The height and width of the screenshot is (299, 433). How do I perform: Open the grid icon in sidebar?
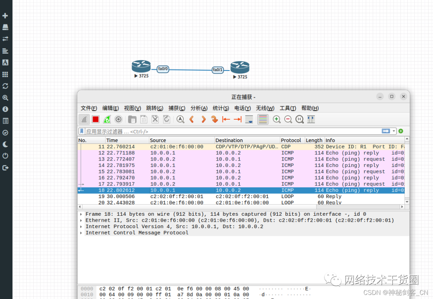pos(5,74)
